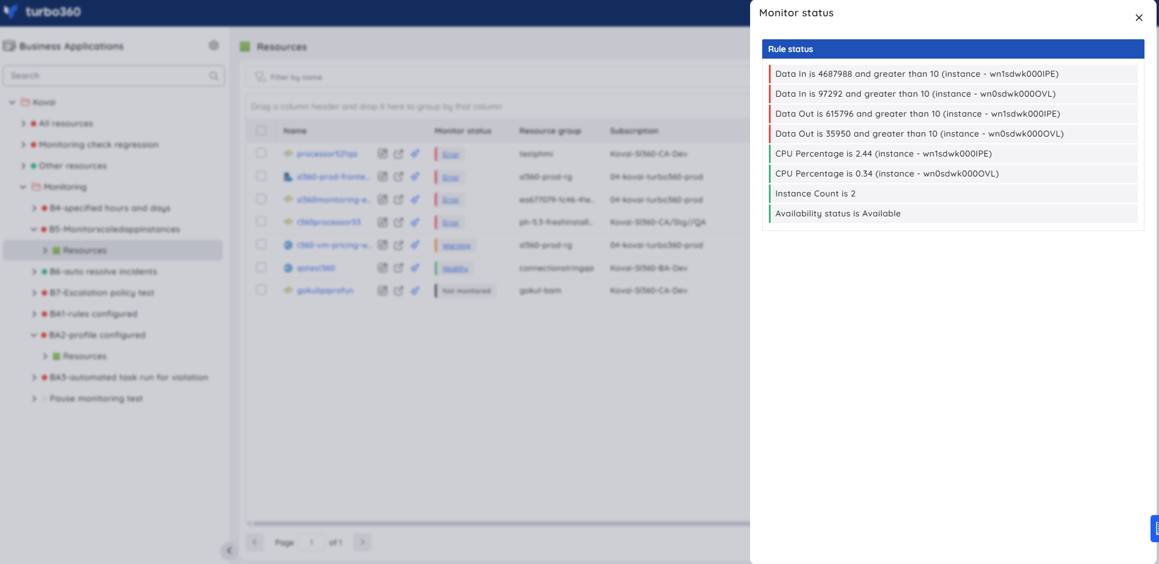Image resolution: width=1159 pixels, height=564 pixels.
Task: Open Business Applications settings gear
Action: click(214, 45)
